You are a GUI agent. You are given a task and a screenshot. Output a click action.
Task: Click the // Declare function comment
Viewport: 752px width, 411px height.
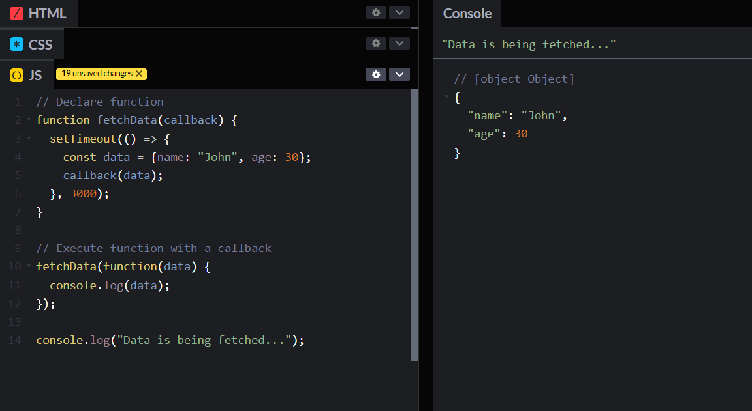pos(100,102)
